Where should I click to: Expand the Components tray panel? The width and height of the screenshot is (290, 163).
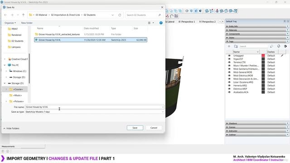tap(257, 34)
